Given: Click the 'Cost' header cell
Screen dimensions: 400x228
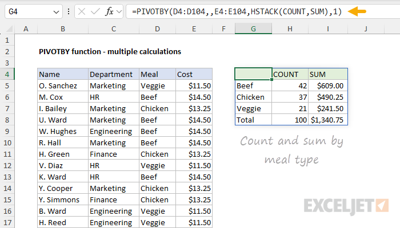Looking at the screenshot, I should point(194,74).
